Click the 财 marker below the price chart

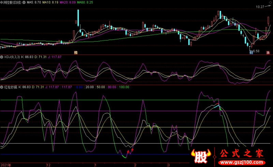pyautogui.click(x=251, y=53)
